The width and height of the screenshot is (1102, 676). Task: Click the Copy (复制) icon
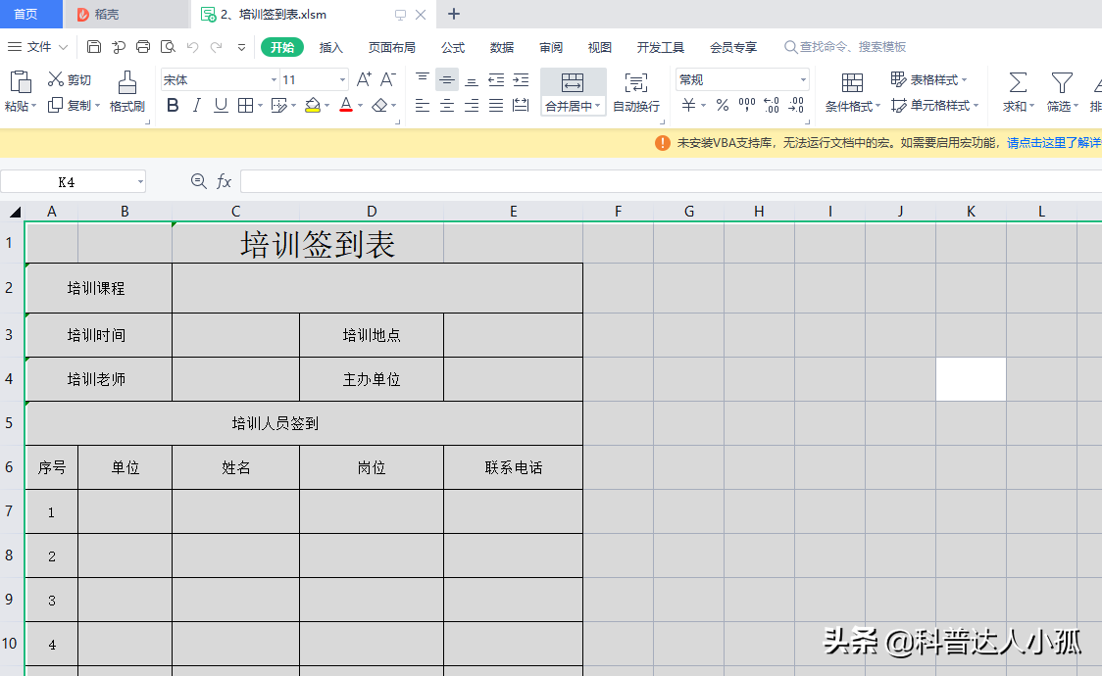tap(56, 105)
